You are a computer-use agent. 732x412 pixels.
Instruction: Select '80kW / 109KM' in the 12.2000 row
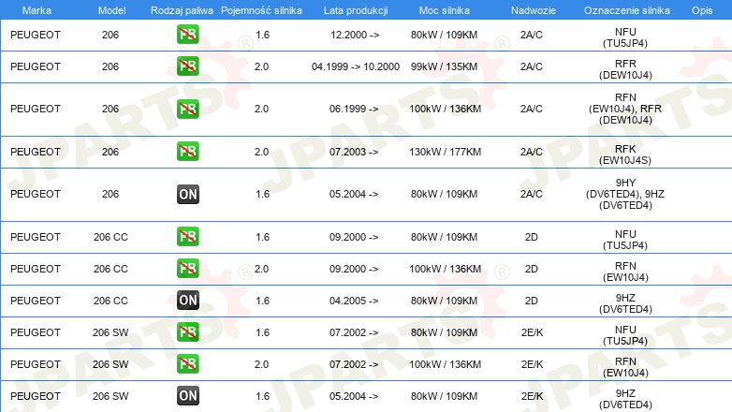point(444,35)
